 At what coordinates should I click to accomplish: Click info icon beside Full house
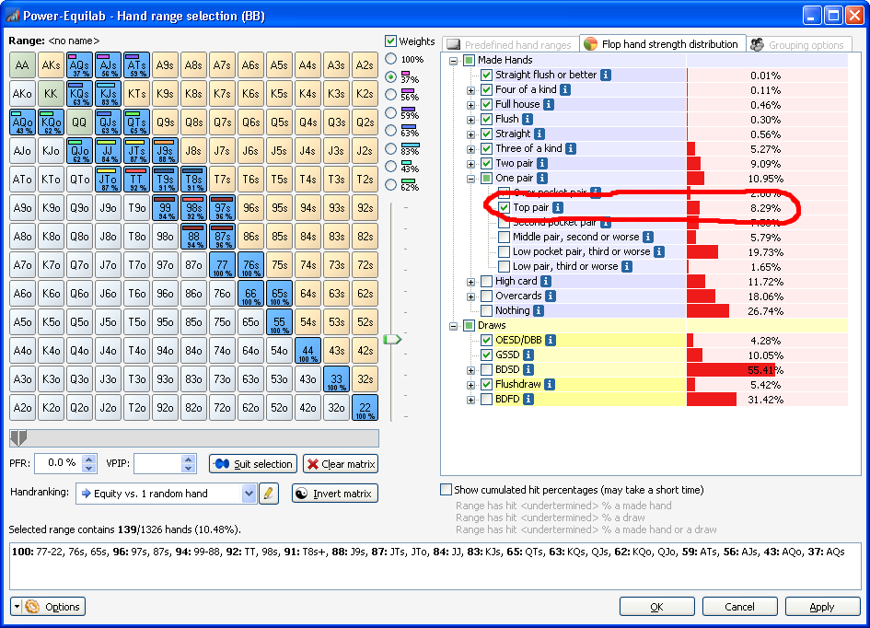pyautogui.click(x=548, y=104)
